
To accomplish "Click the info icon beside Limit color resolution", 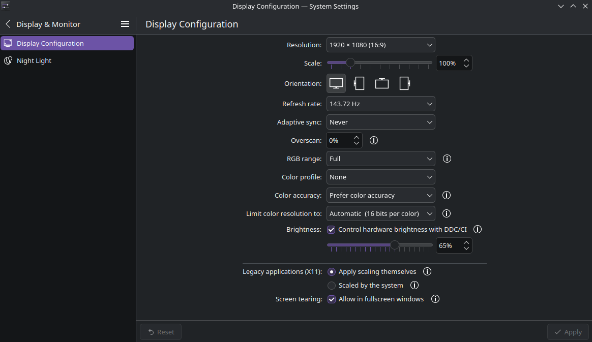I will coord(447,213).
